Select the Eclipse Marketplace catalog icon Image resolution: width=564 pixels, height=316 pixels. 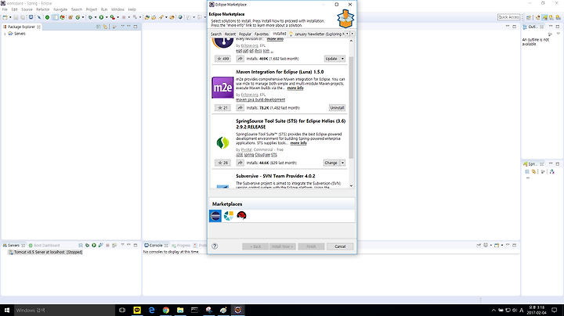215,216
